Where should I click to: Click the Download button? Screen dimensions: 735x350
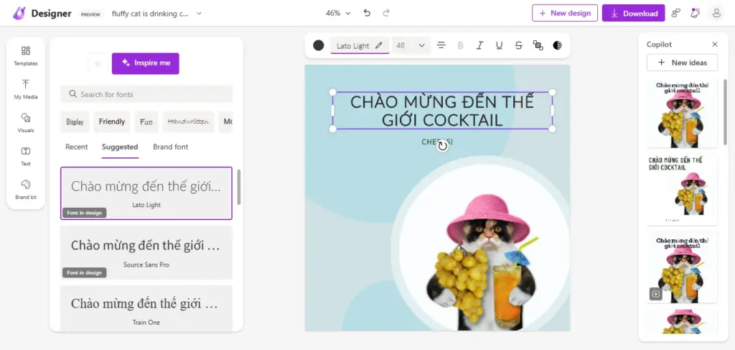tap(633, 13)
